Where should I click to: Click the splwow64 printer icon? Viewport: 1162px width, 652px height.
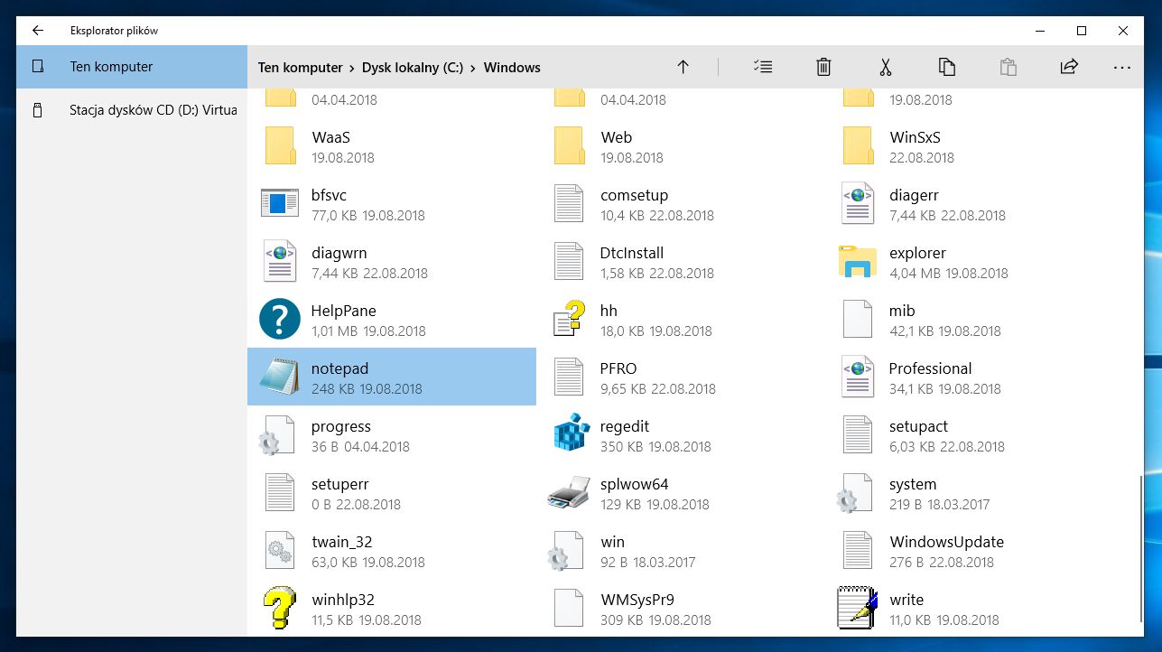(568, 492)
